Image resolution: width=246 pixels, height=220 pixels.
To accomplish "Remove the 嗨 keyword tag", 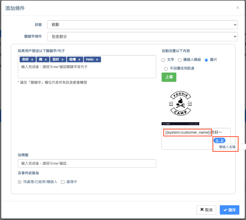I will pos(46,60).
